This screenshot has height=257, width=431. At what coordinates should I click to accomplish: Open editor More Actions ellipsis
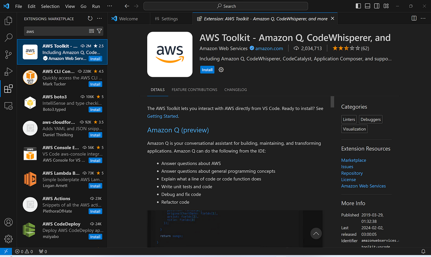(x=424, y=18)
